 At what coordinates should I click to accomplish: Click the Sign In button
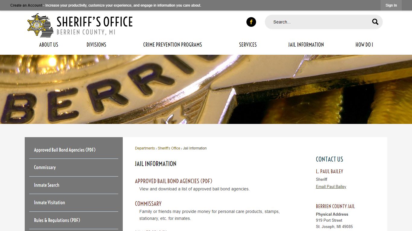[391, 5]
